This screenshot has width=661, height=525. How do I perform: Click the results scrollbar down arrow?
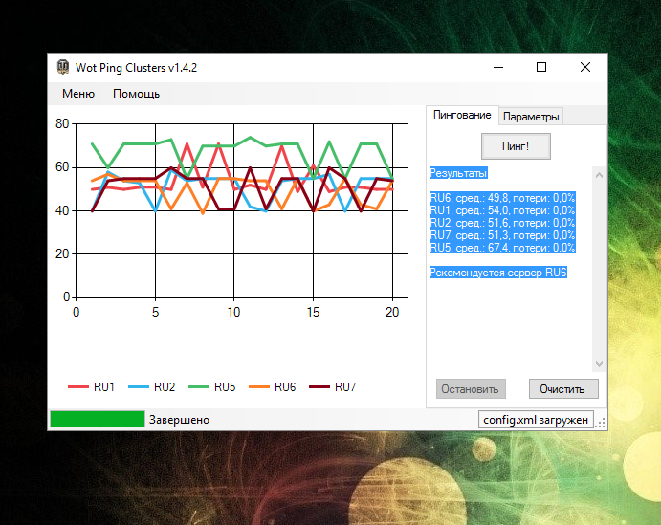[599, 364]
